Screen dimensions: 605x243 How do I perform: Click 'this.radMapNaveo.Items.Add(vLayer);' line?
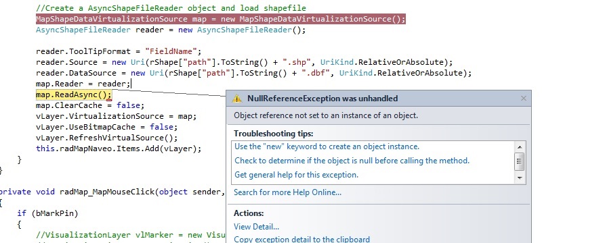click(119, 148)
